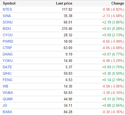The image size is (125, 115).
Task: Select the CYOU ticker link
Action: pos(8,35)
